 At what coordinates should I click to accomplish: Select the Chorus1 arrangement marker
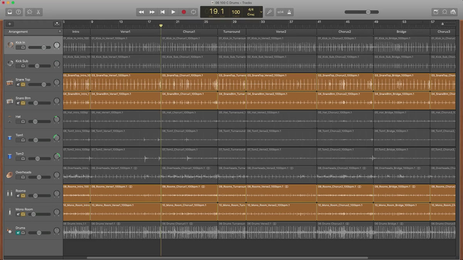coord(189,32)
